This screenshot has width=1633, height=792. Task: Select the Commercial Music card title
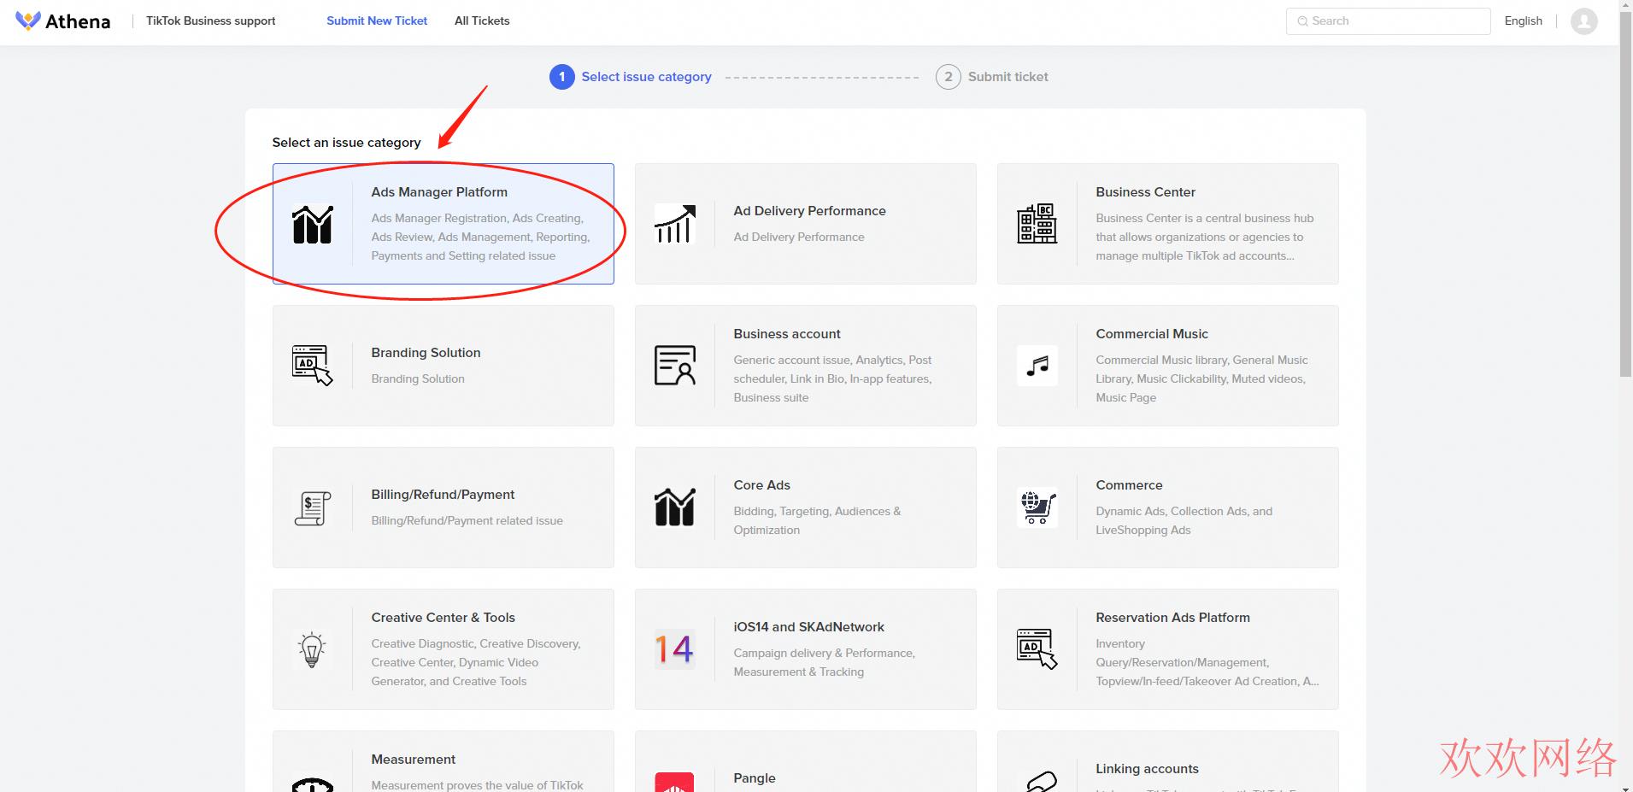[1152, 334]
